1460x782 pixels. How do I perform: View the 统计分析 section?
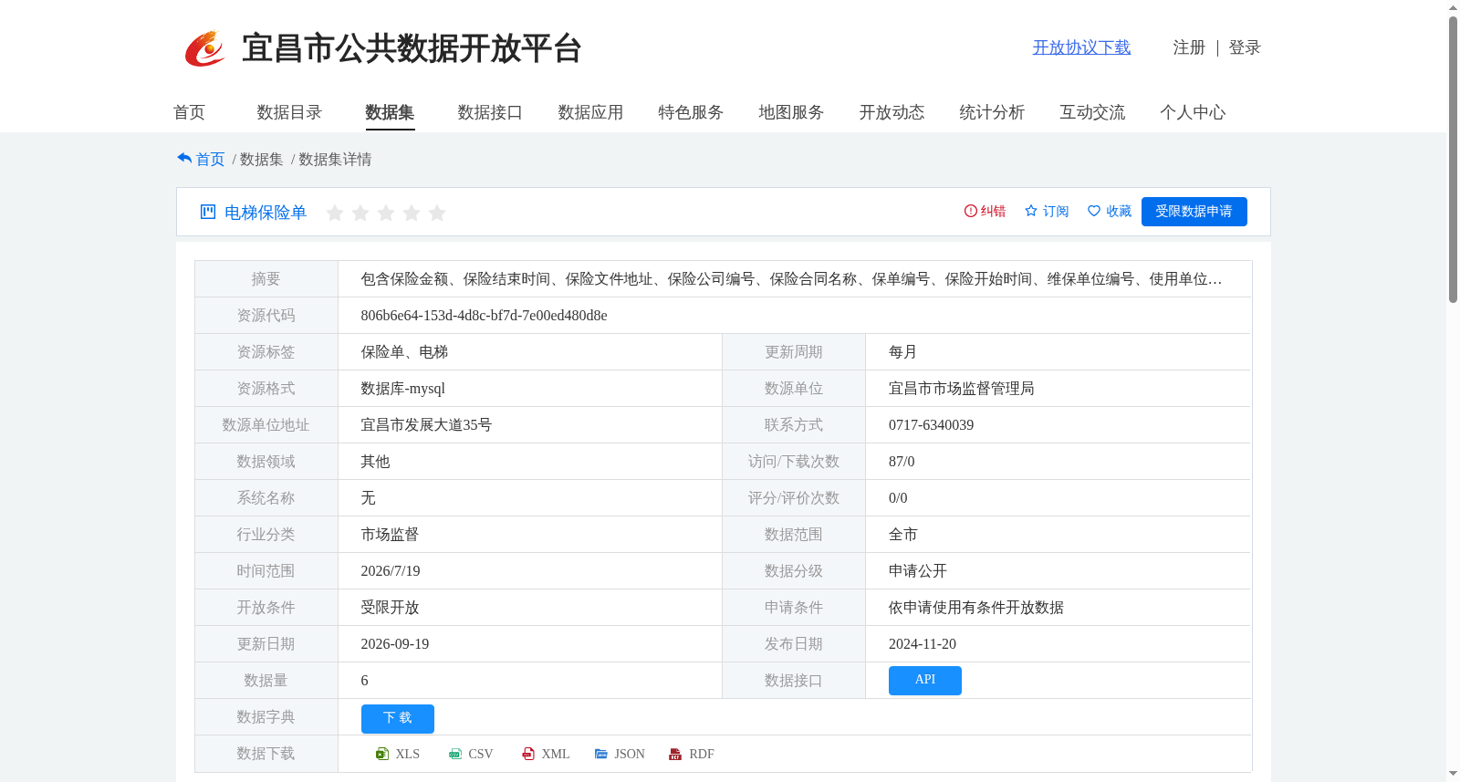click(992, 112)
